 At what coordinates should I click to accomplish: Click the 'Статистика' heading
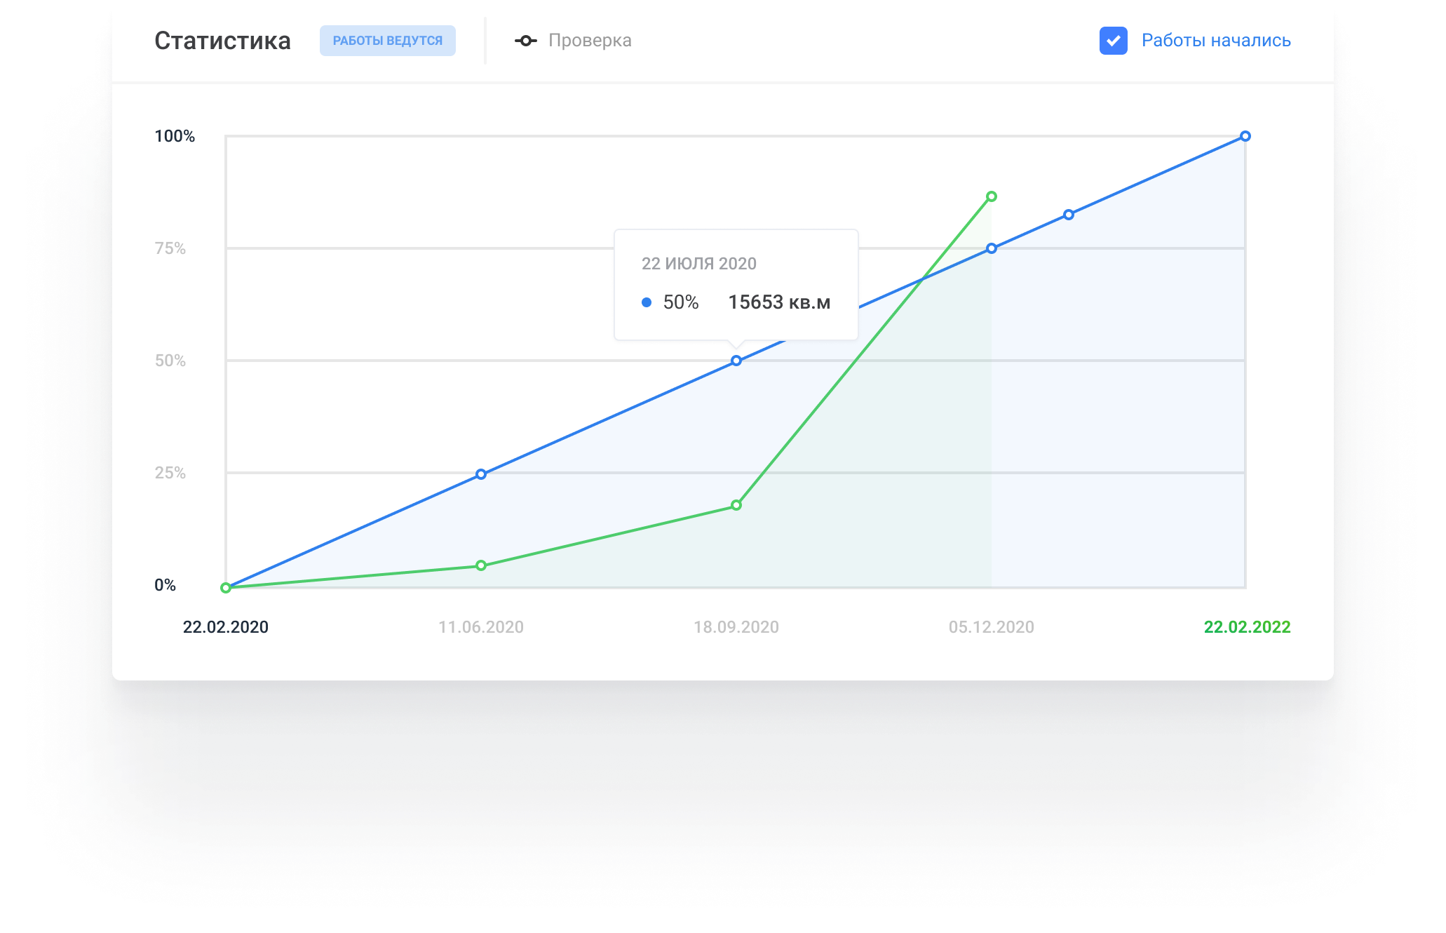222,41
